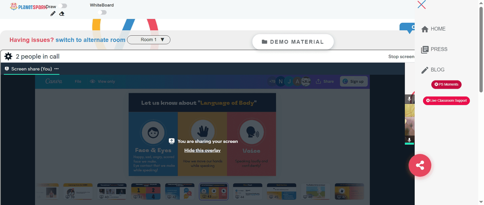Viewport: 484px width, 205px height.
Task: Click the Hide this overlay link
Action: pyautogui.click(x=202, y=150)
